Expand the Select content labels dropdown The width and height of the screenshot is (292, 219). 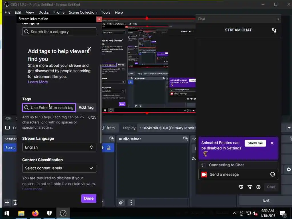point(59,168)
